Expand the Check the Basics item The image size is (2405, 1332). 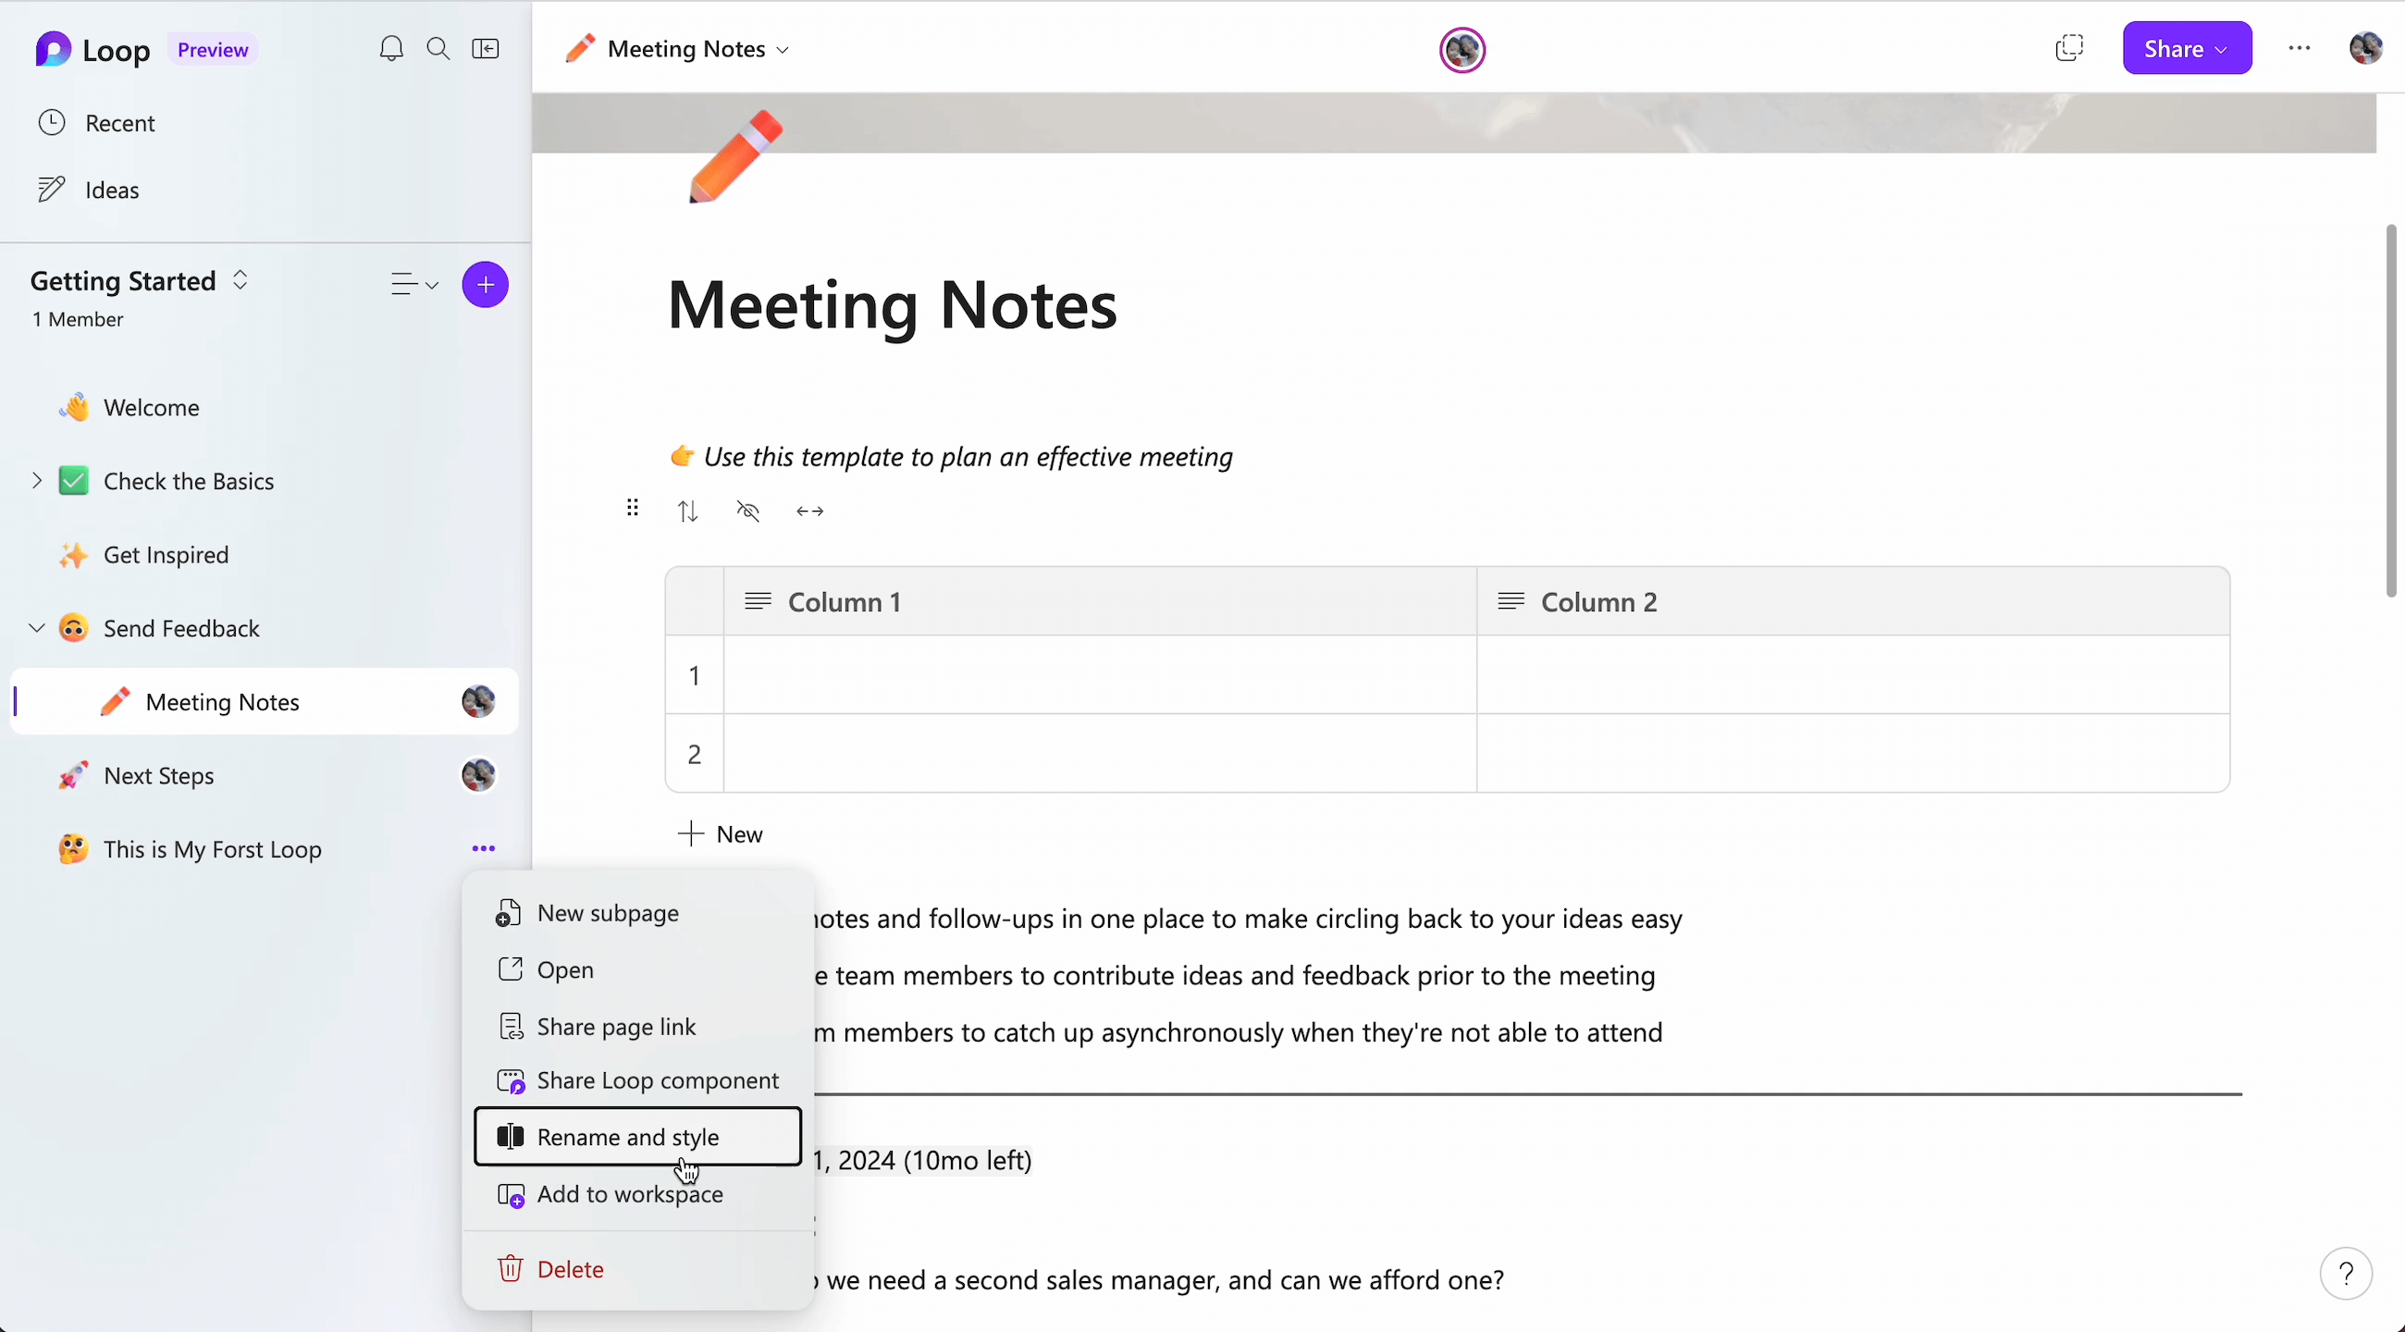pyautogui.click(x=35, y=480)
